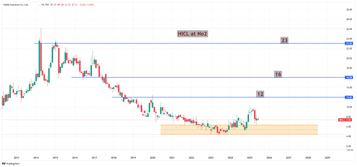
Task: Click 2029 on the time axis
Action: coord(328,157)
